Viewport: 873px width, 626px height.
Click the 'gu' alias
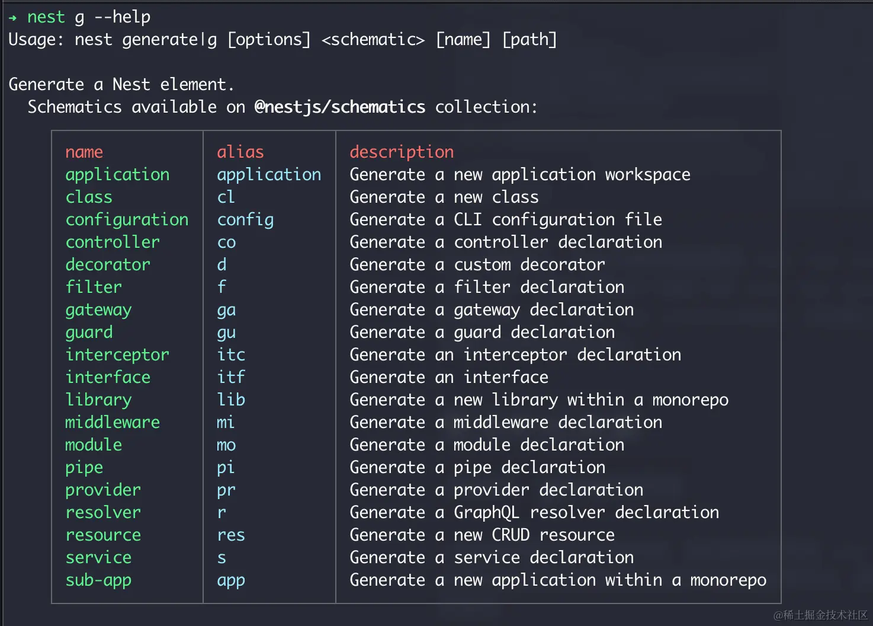[x=226, y=333]
